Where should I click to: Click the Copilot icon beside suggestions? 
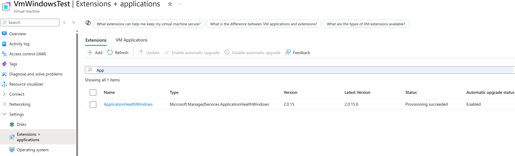point(88,23)
